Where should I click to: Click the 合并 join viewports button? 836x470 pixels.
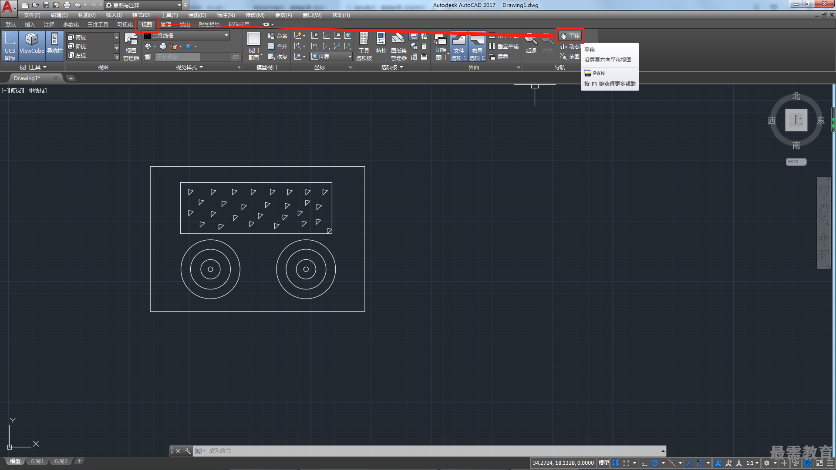coord(278,46)
